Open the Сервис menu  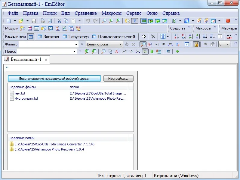tap(134, 13)
